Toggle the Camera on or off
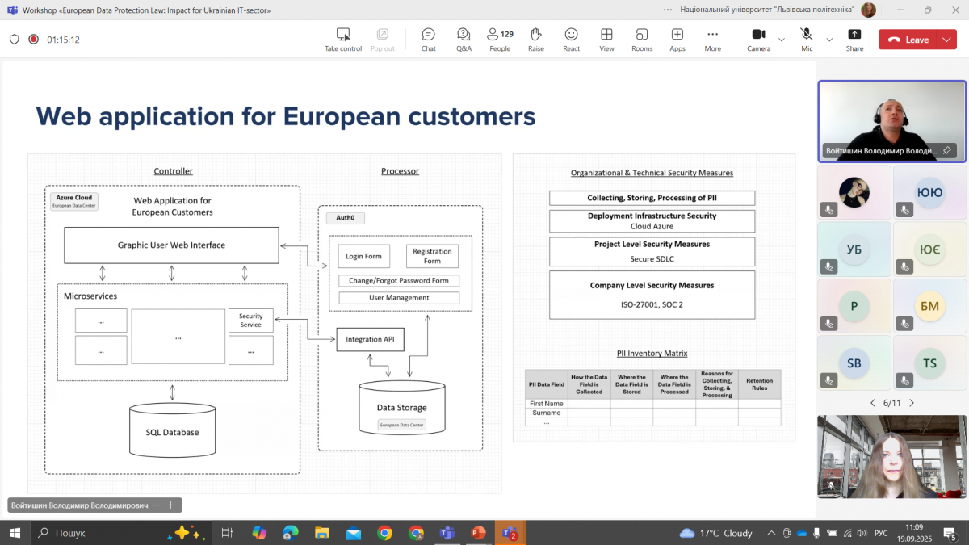The image size is (969, 545). pyautogui.click(x=758, y=40)
